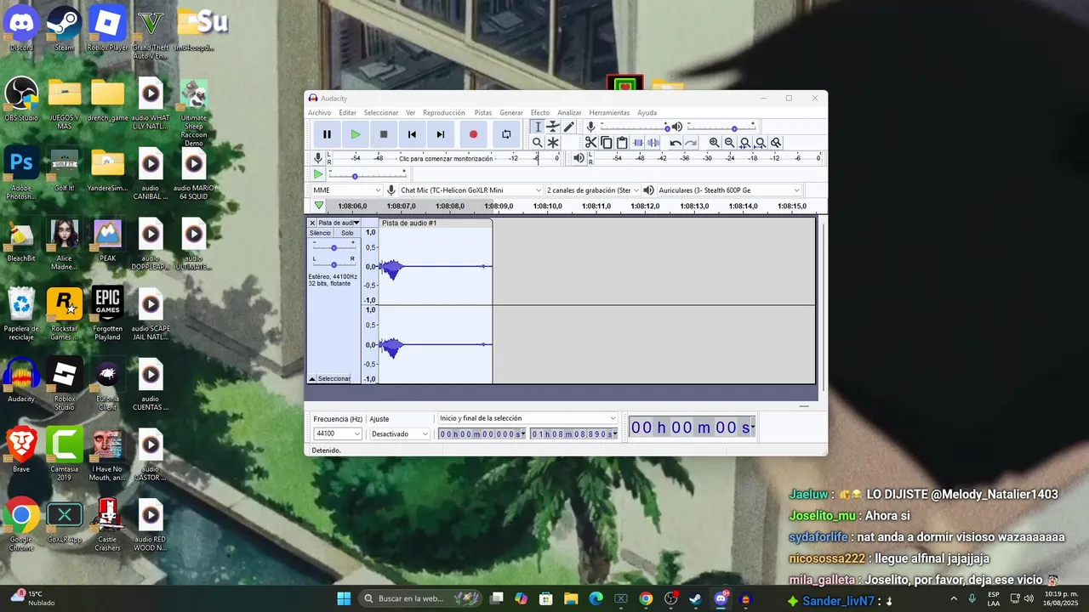Open Windows Start button on taskbar
Viewport: 1089px width, 612px height.
click(x=344, y=598)
